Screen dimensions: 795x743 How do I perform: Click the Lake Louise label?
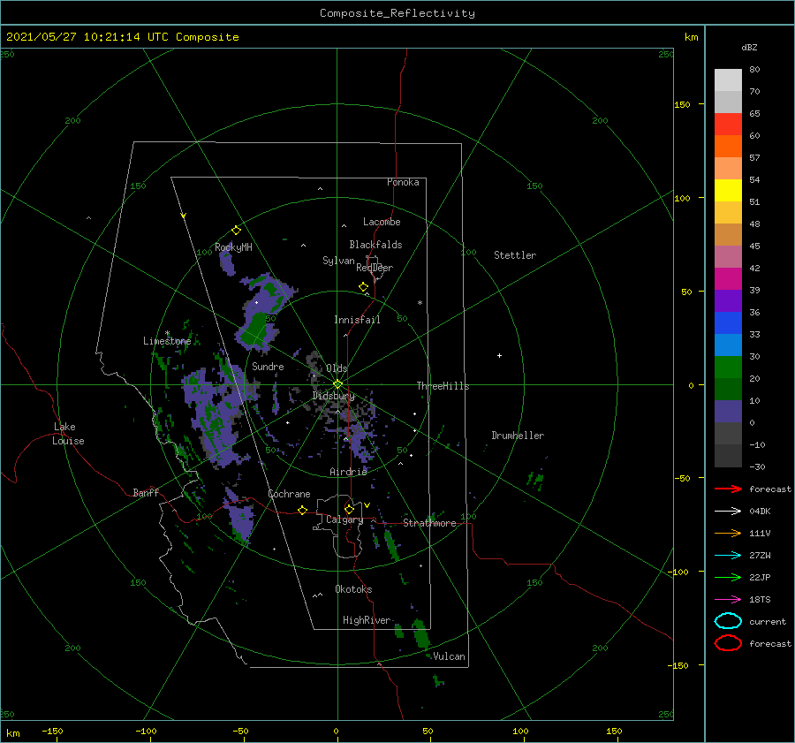click(x=68, y=434)
